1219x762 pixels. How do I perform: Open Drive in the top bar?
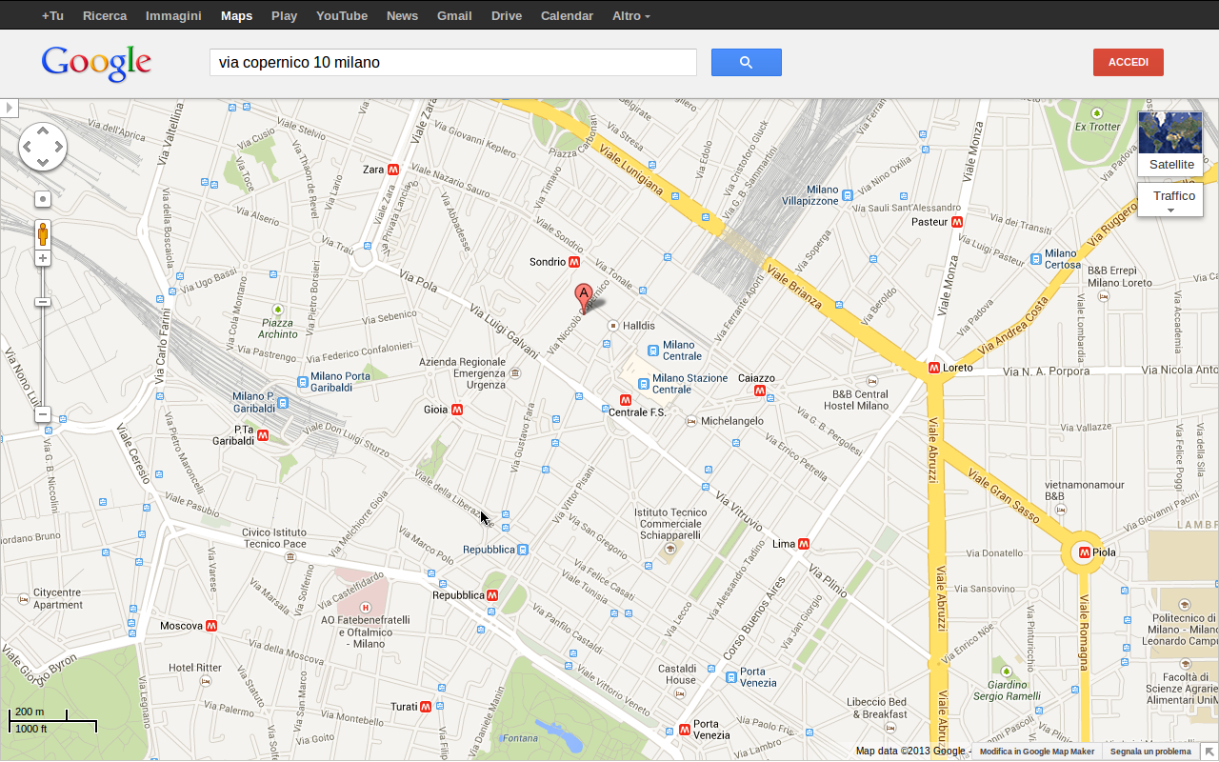coord(507,15)
